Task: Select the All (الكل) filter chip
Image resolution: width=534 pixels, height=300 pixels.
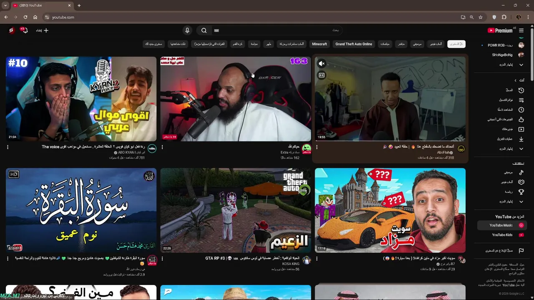Action: pyautogui.click(x=456, y=44)
